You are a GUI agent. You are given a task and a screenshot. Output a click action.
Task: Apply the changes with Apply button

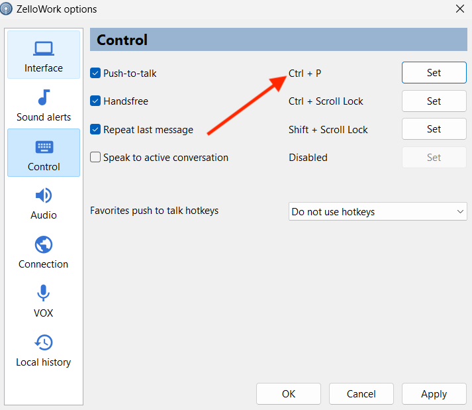434,393
